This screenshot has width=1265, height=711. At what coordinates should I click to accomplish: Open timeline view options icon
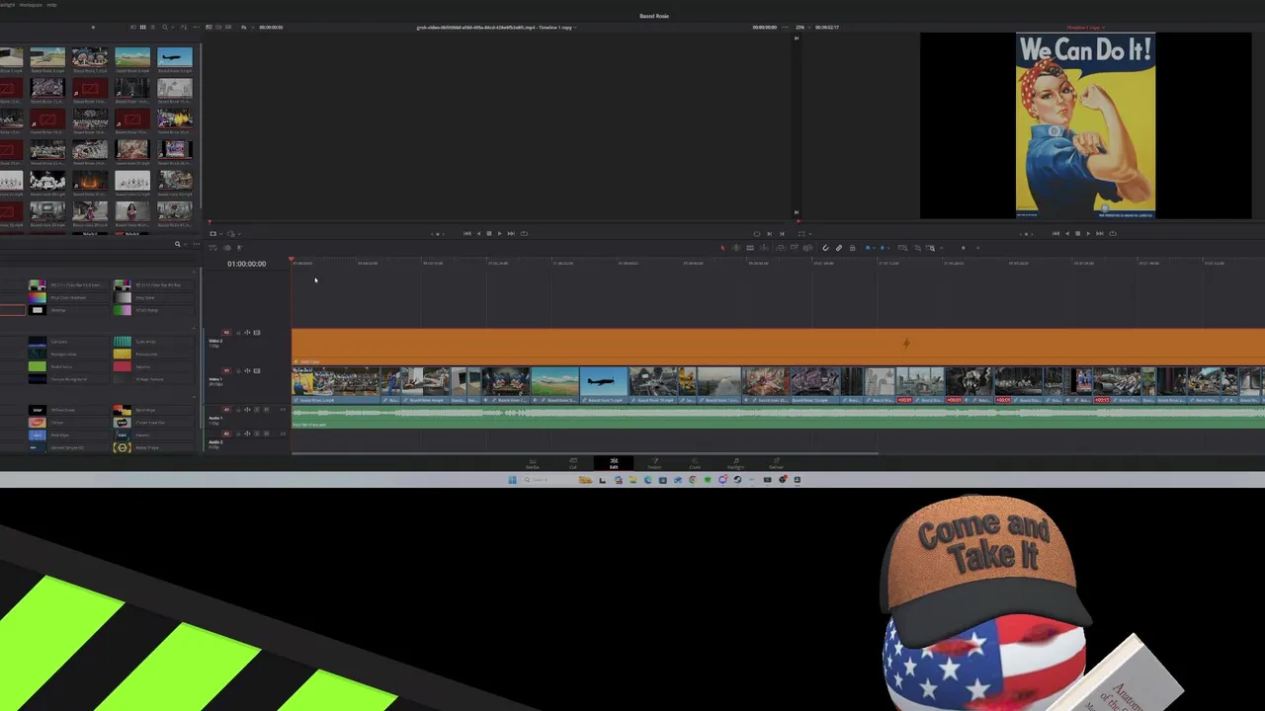pyautogui.click(x=212, y=247)
